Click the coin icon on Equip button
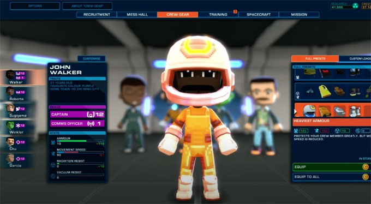371x204 pixels. (x=366, y=167)
